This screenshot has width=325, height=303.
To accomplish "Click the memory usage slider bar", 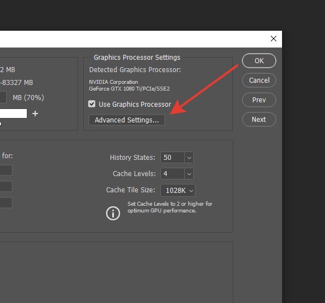I will coord(13,113).
